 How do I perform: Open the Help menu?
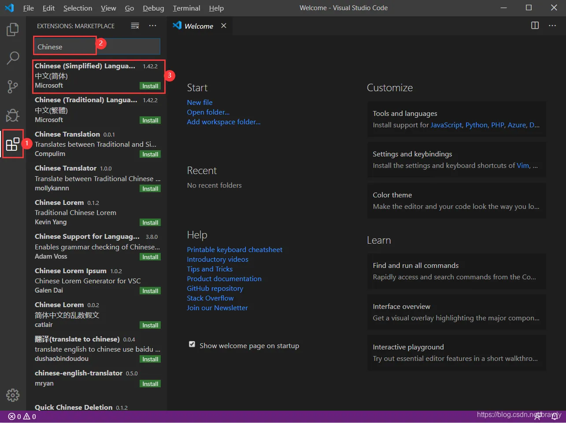(216, 8)
